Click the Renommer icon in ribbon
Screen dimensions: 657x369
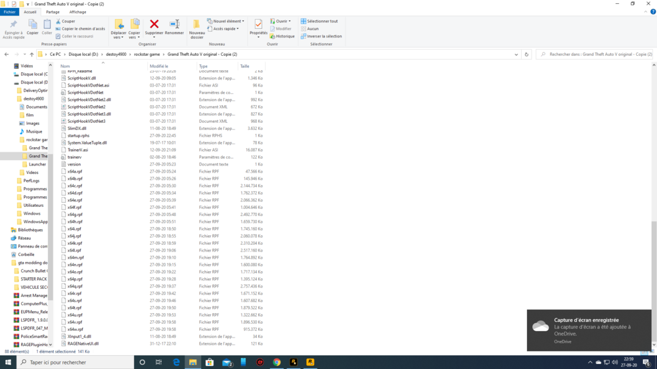(x=174, y=28)
